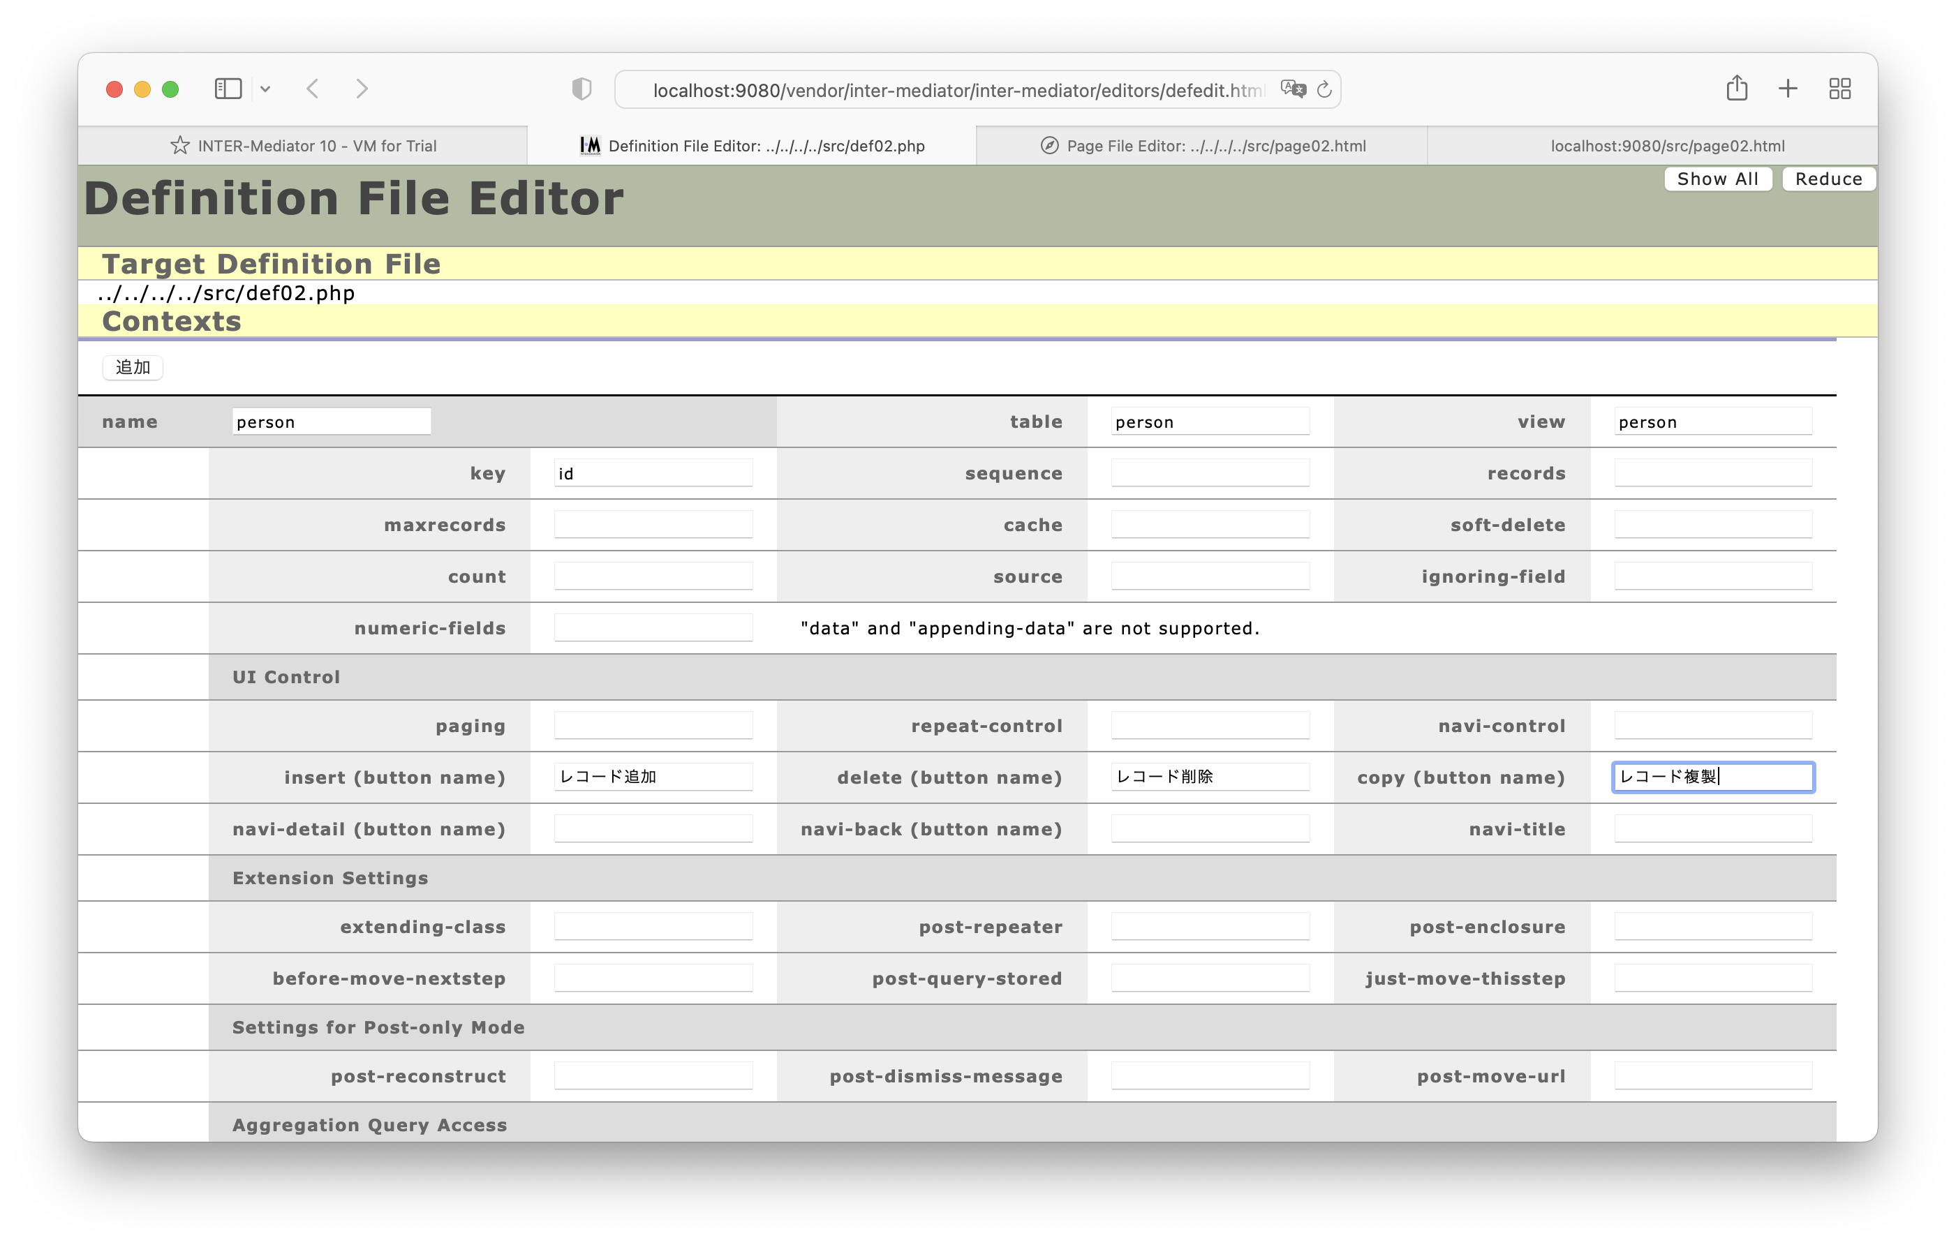Open the localhost:9080/src/page02.html tab
The width and height of the screenshot is (1956, 1245).
[1653, 145]
